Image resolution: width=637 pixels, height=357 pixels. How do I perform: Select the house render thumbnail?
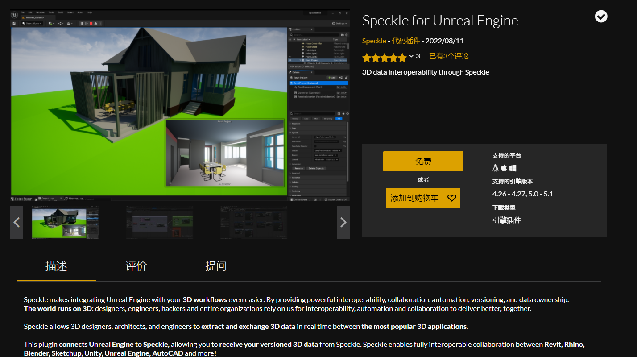(x=66, y=222)
